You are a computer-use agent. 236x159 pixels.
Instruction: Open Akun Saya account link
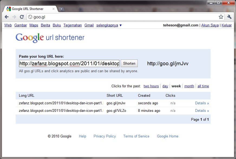pyautogui.click(x=210, y=25)
